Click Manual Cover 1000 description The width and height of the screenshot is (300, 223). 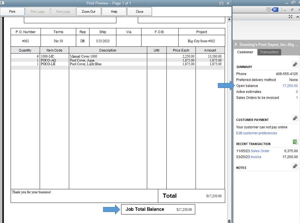83,56
